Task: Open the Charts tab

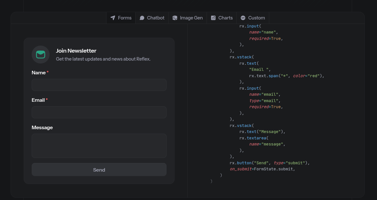Action: (x=222, y=18)
